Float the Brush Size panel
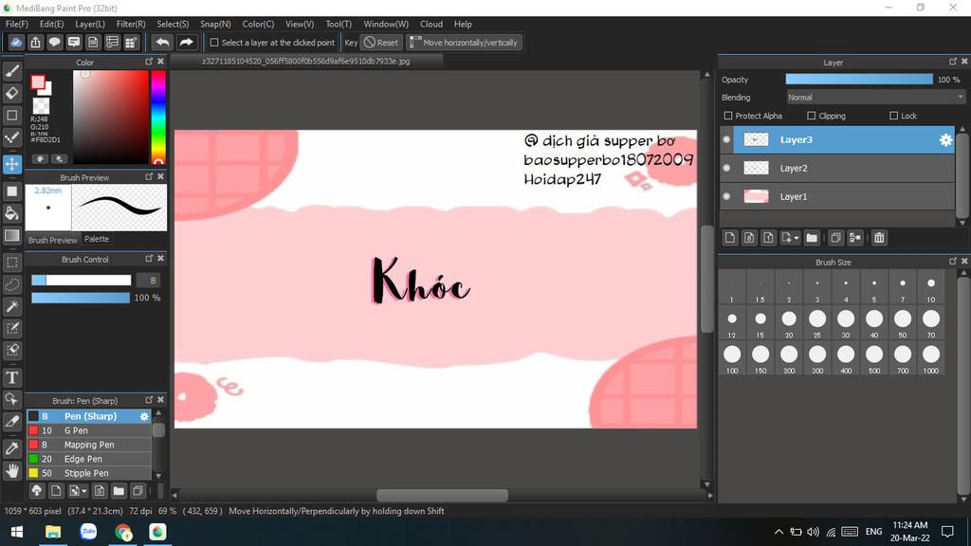Viewport: 971px width, 546px height. pos(953,262)
